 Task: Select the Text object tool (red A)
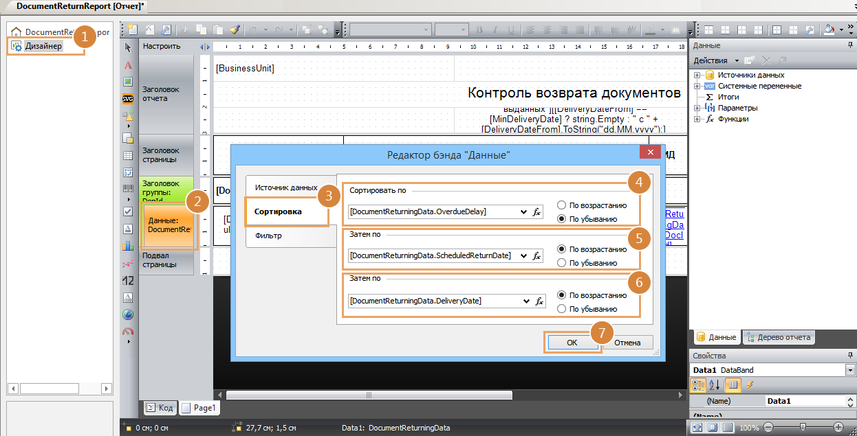pyautogui.click(x=127, y=65)
